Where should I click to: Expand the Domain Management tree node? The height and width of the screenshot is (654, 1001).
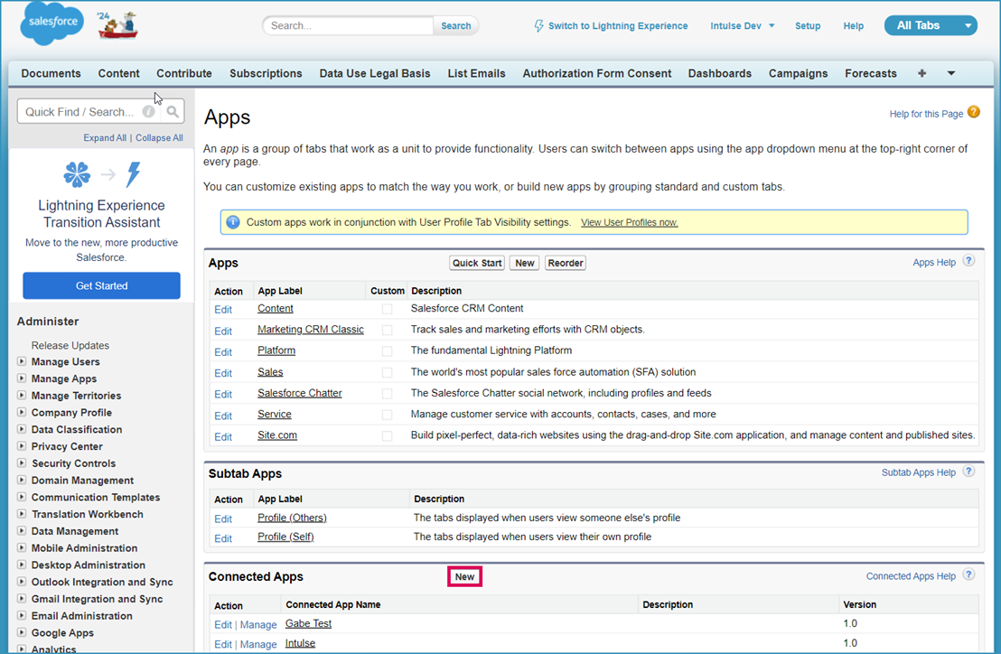(22, 480)
